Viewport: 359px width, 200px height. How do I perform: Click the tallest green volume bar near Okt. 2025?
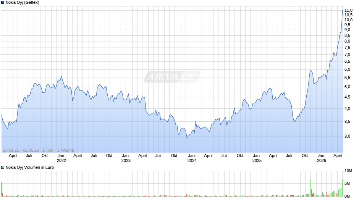(x=310, y=188)
